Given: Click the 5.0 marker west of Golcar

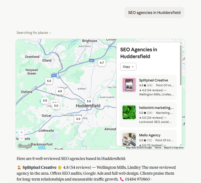Looking at the screenshot, I should (x=45, y=100).
